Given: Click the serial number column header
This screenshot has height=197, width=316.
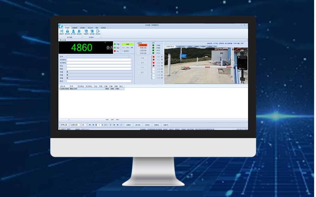Looking at the screenshot, I should click(x=64, y=86).
